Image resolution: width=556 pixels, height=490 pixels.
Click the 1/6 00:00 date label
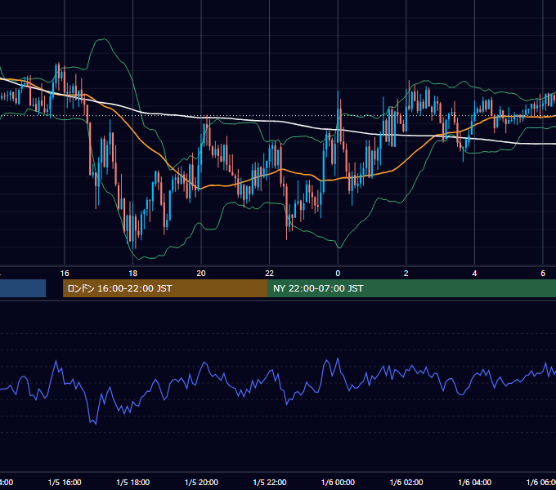[338, 482]
